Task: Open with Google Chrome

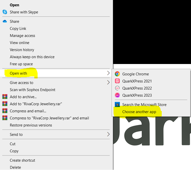Action: tap(151, 74)
